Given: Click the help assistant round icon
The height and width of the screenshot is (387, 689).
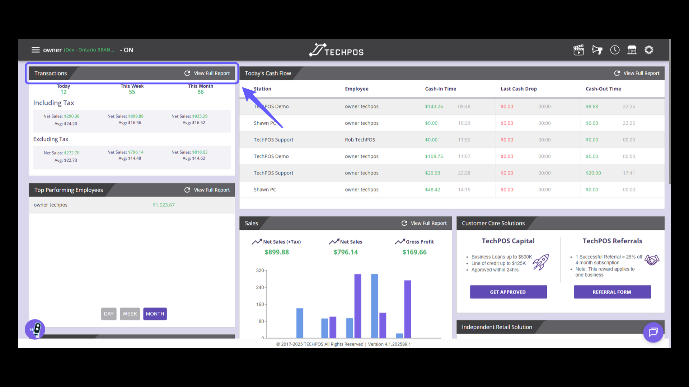Looking at the screenshot, I should 35,329.
